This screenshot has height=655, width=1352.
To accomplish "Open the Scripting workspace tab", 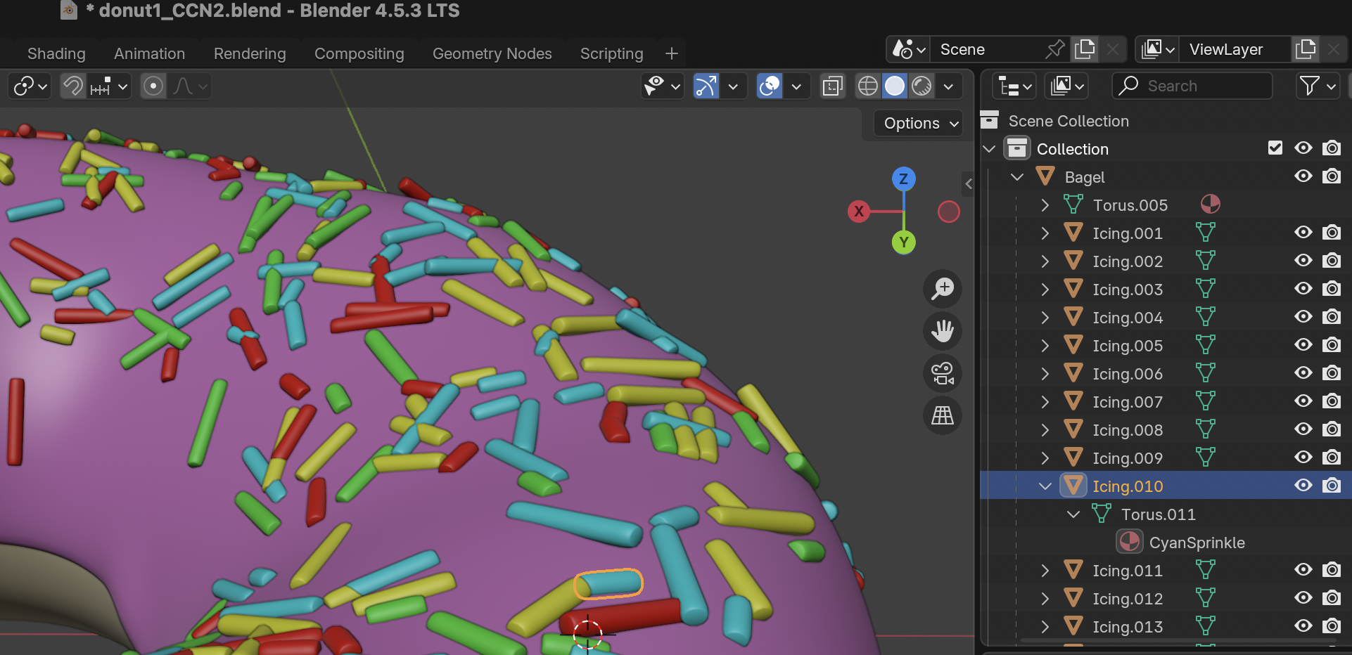I will pyautogui.click(x=611, y=53).
